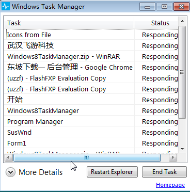
Task: Minimize the Windows Task Manager window
Action: click(x=147, y=7)
